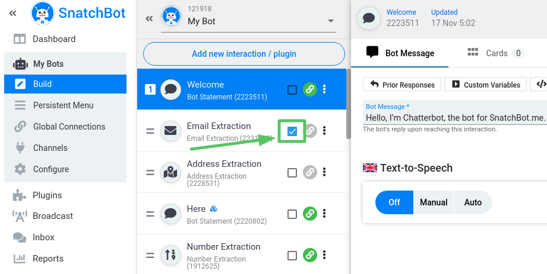Click the Configure gear icon

(20, 169)
